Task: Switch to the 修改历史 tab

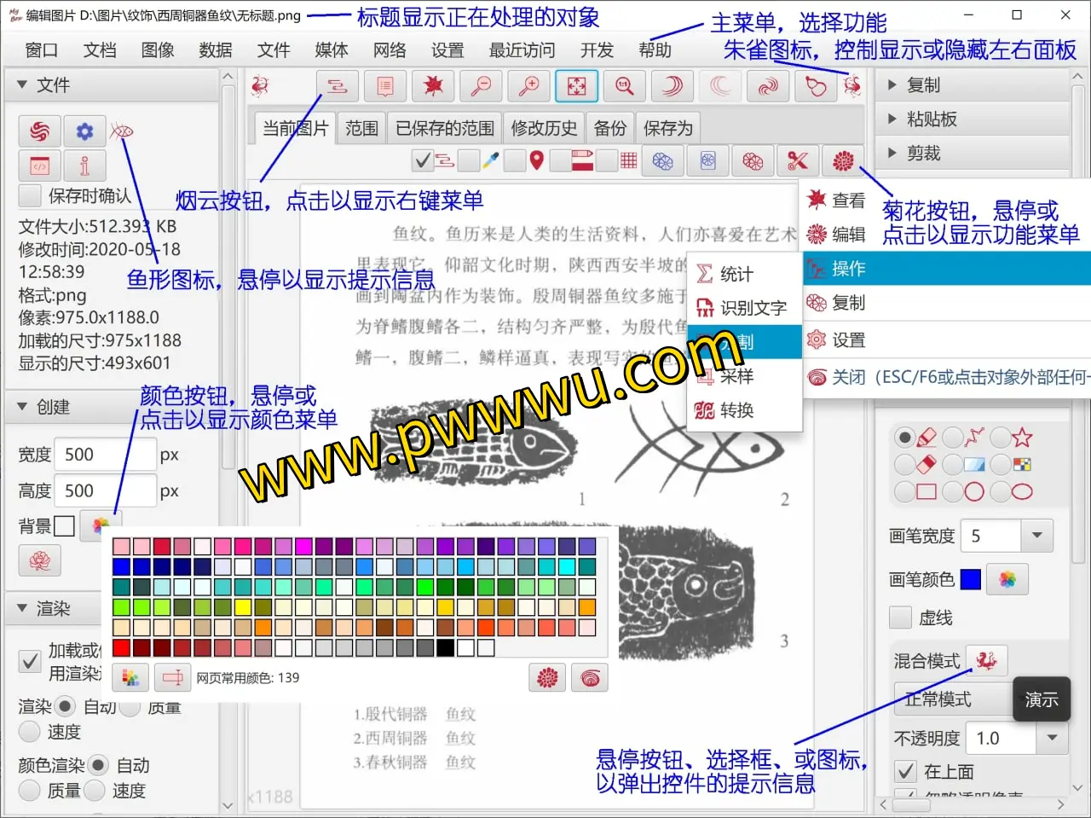Action: point(544,129)
